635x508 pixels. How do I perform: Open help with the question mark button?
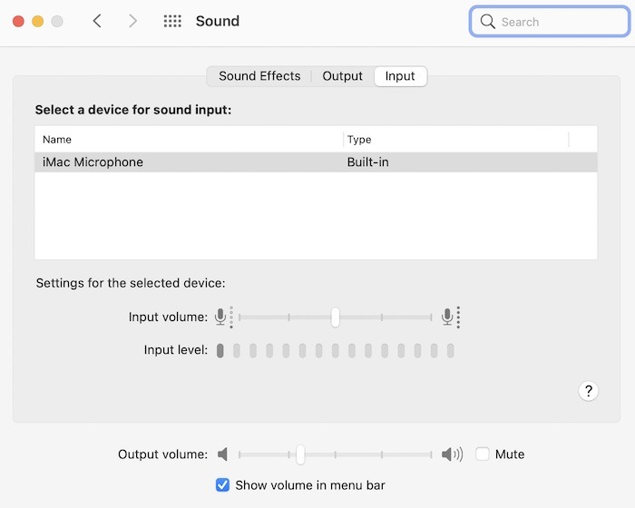point(589,391)
